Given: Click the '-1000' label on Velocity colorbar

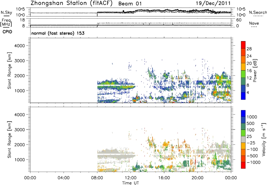Looking at the screenshot, I should coord(254,162).
